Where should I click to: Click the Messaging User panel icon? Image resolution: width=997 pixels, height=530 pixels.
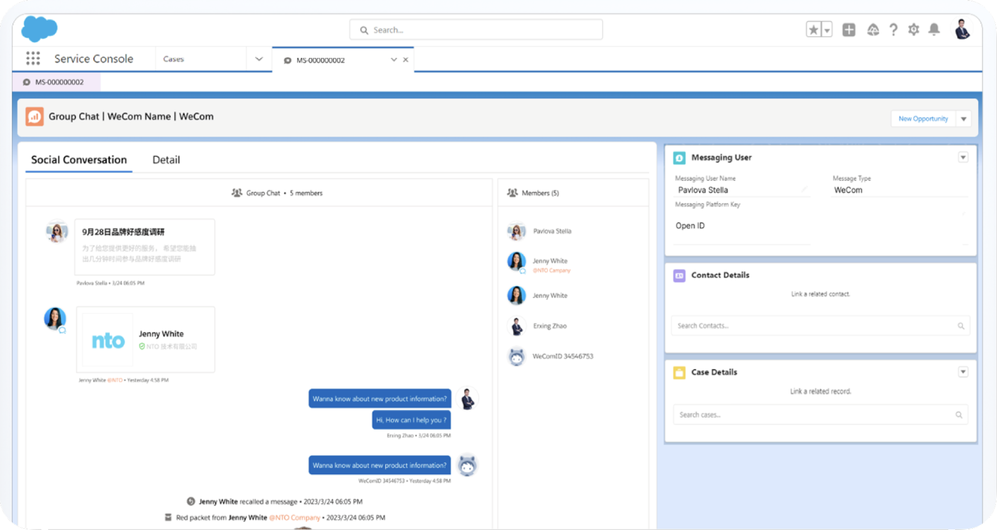click(x=679, y=158)
